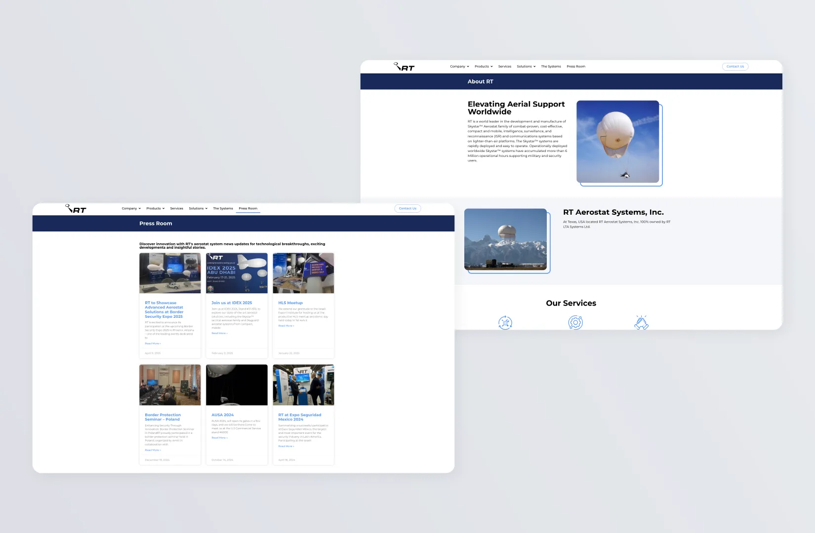Click the April 18, 2024 date text
The image size is (815, 533).
(286, 460)
